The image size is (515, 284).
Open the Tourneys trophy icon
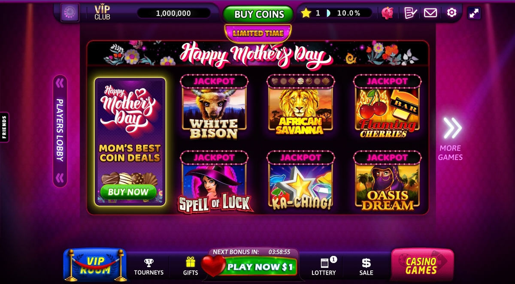point(148,267)
